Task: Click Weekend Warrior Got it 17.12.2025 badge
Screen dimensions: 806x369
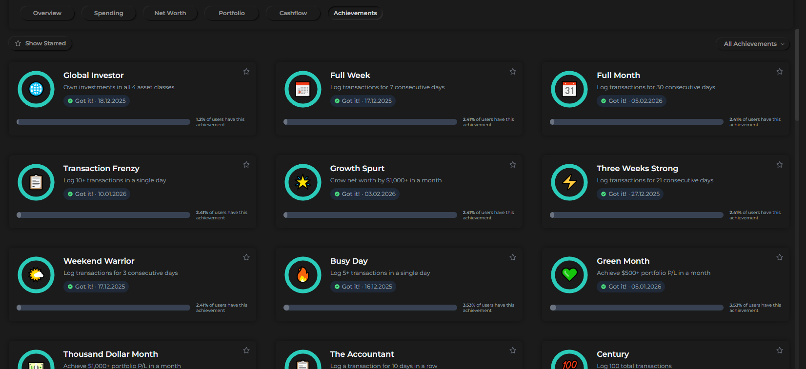Action: pos(96,287)
